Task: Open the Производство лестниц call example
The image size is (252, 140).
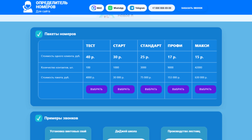Action: point(184,133)
